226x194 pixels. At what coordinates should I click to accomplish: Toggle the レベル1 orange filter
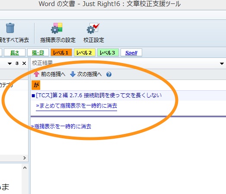[61, 53]
